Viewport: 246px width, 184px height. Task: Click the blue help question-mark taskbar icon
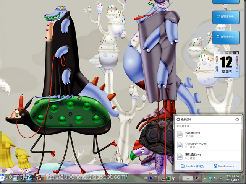click(151, 178)
